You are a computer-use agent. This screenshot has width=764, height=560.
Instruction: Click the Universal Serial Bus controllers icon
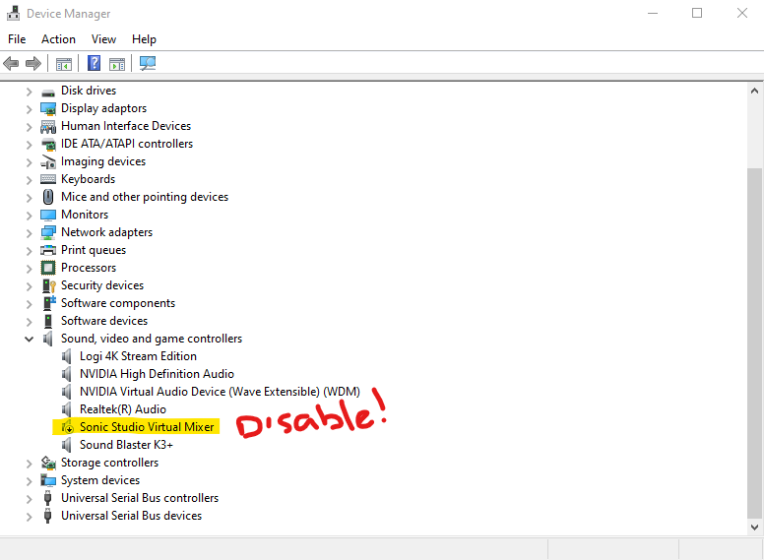(47, 498)
